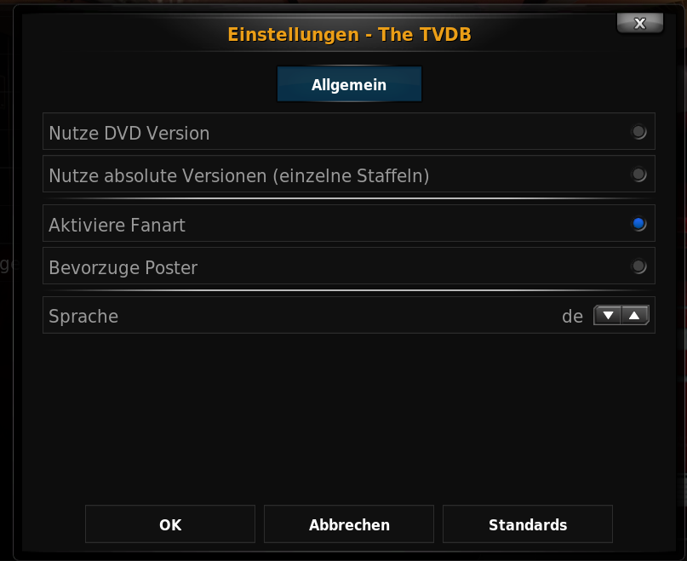Click the Sprache down arrow

(x=608, y=315)
